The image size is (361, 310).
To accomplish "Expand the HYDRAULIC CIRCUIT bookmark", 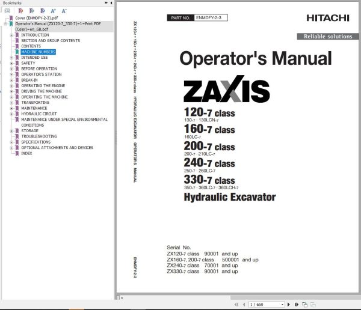I will pyautogui.click(x=11, y=114).
